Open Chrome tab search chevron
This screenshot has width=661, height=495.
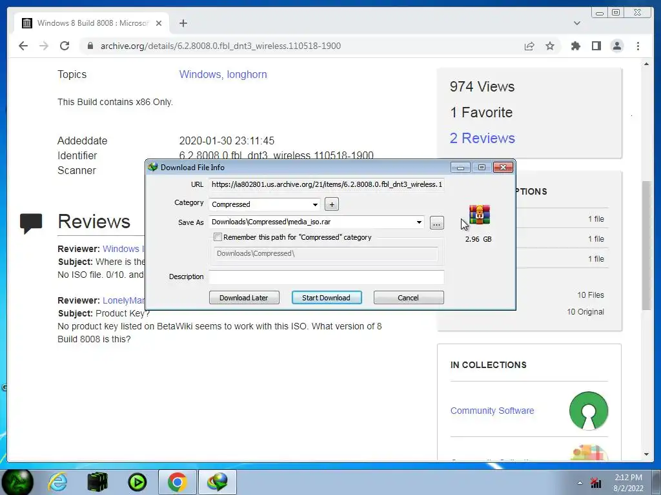click(x=576, y=23)
